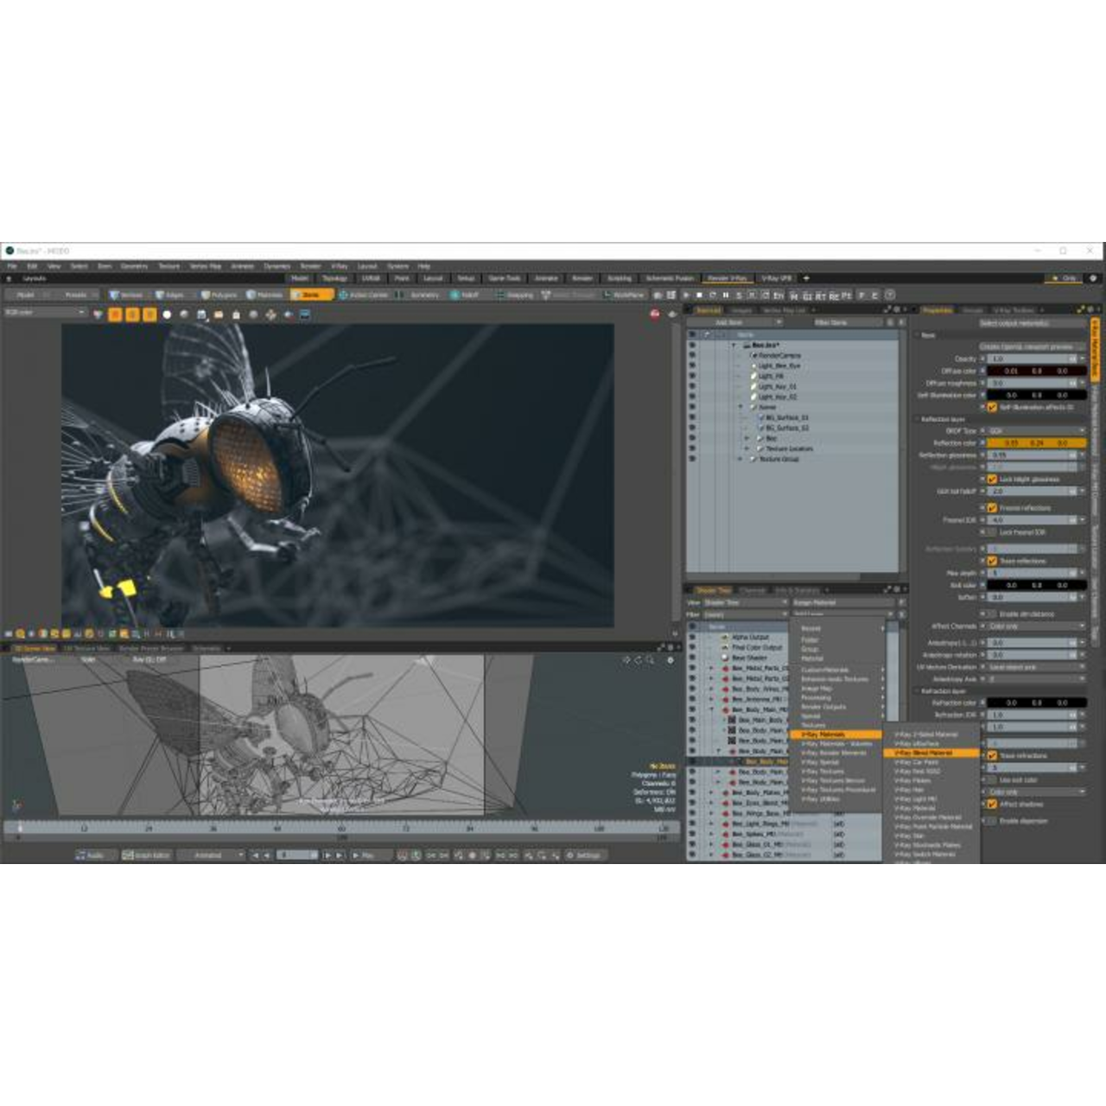Select the Vertices selection mode
The width and height of the screenshot is (1106, 1106).
click(x=126, y=295)
